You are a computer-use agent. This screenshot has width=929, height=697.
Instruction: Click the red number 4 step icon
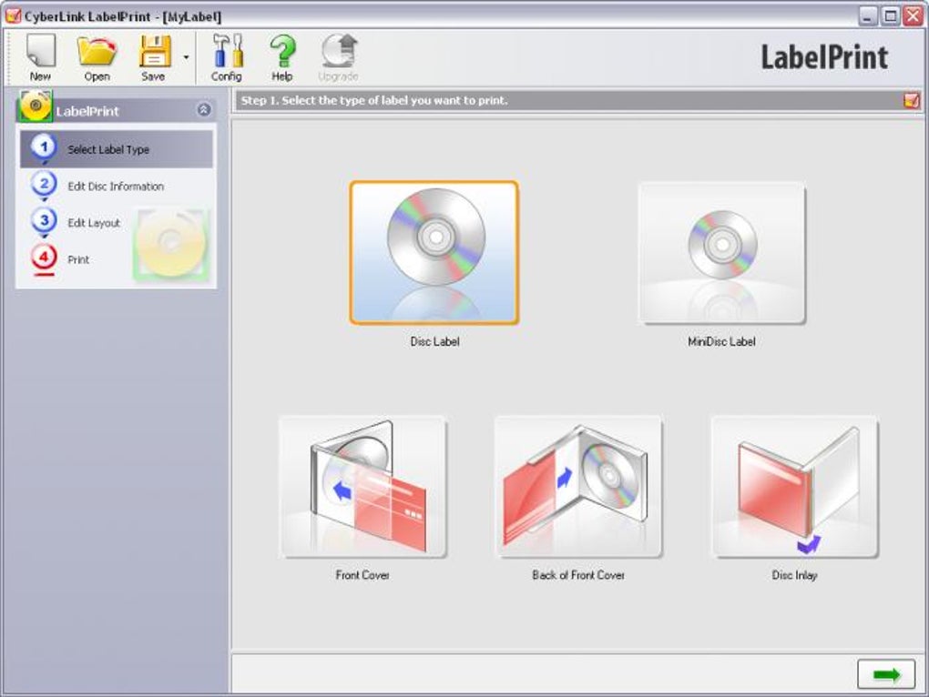click(44, 258)
